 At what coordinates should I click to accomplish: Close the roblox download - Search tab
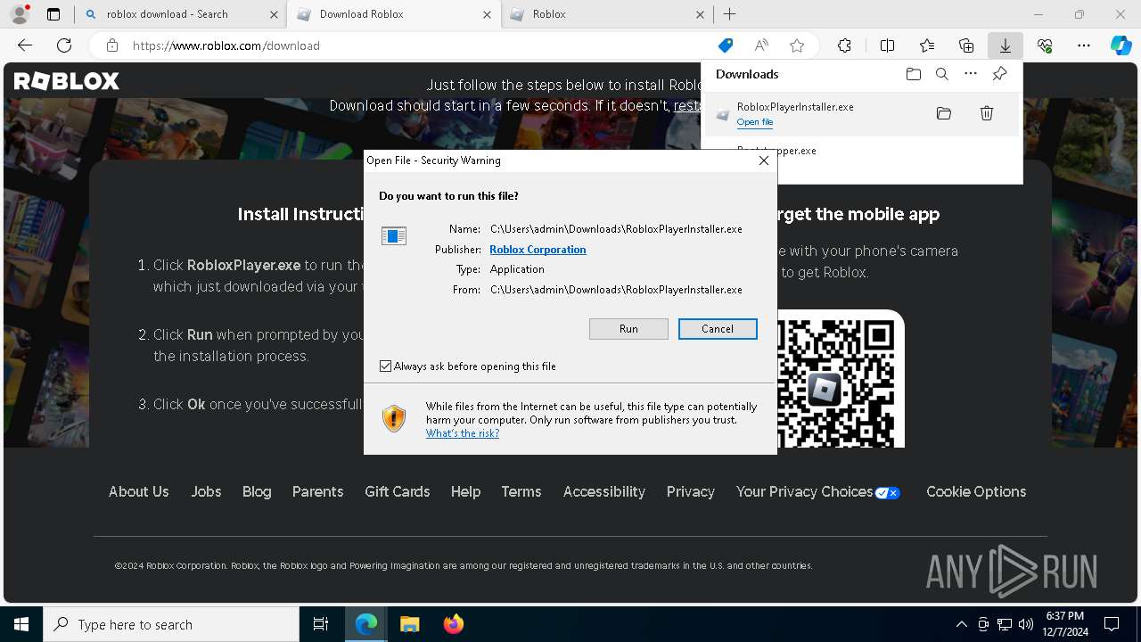(273, 14)
